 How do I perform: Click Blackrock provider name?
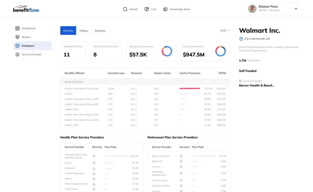coord(157,161)
